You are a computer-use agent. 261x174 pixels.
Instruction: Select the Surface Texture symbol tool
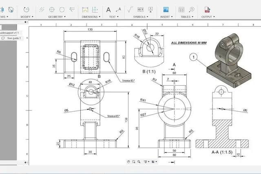[130, 10]
